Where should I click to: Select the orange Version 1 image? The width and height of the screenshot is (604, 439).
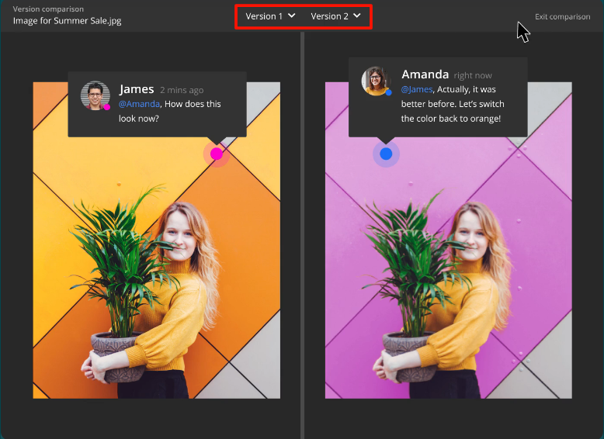(x=155, y=271)
